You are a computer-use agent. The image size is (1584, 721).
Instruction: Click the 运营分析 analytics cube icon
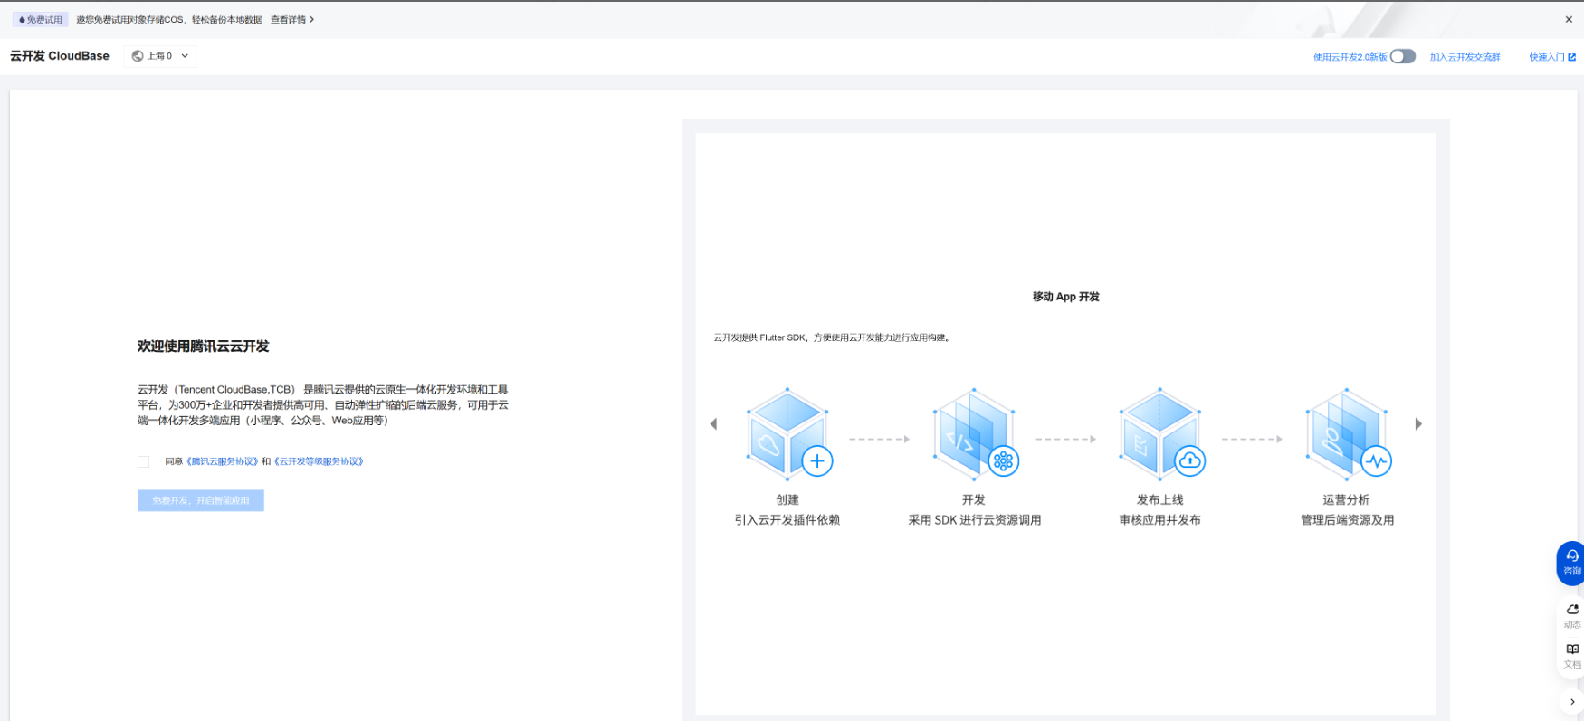point(1347,434)
